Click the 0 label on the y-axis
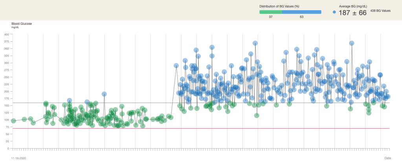402x162 pixels. (8, 149)
